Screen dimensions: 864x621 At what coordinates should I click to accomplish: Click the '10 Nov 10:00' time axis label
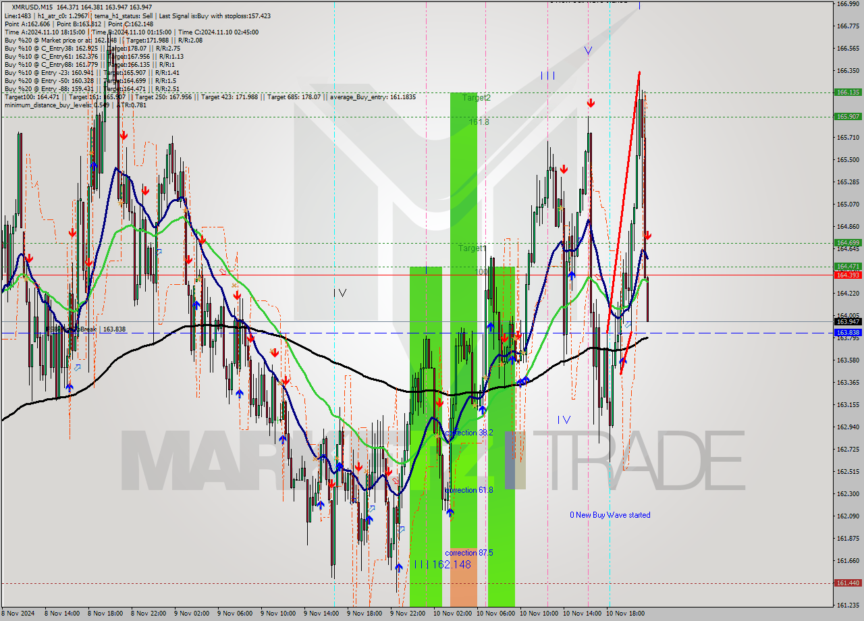[539, 614]
